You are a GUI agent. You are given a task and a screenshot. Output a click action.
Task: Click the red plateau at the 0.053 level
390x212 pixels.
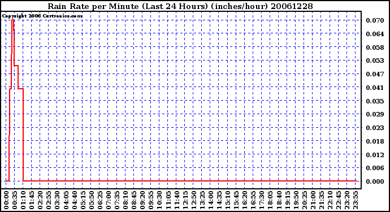point(16,66)
